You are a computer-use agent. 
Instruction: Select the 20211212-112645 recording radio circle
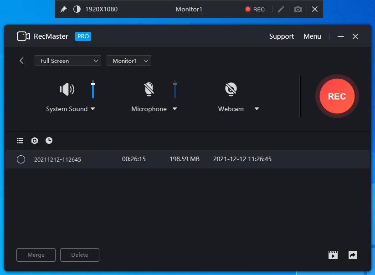(x=21, y=159)
